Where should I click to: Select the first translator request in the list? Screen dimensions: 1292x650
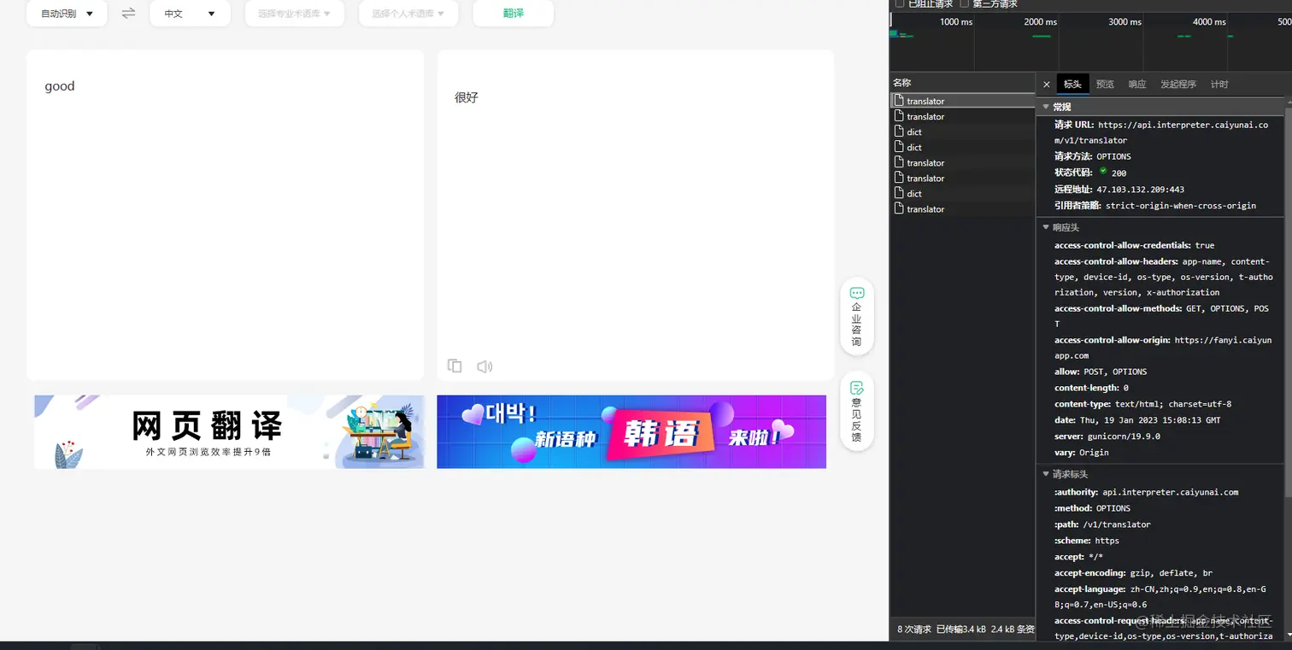point(927,101)
